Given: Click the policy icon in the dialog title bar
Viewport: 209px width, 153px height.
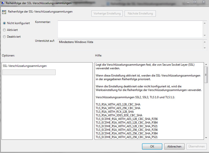Looking at the screenshot, I should [x=2, y=3].
